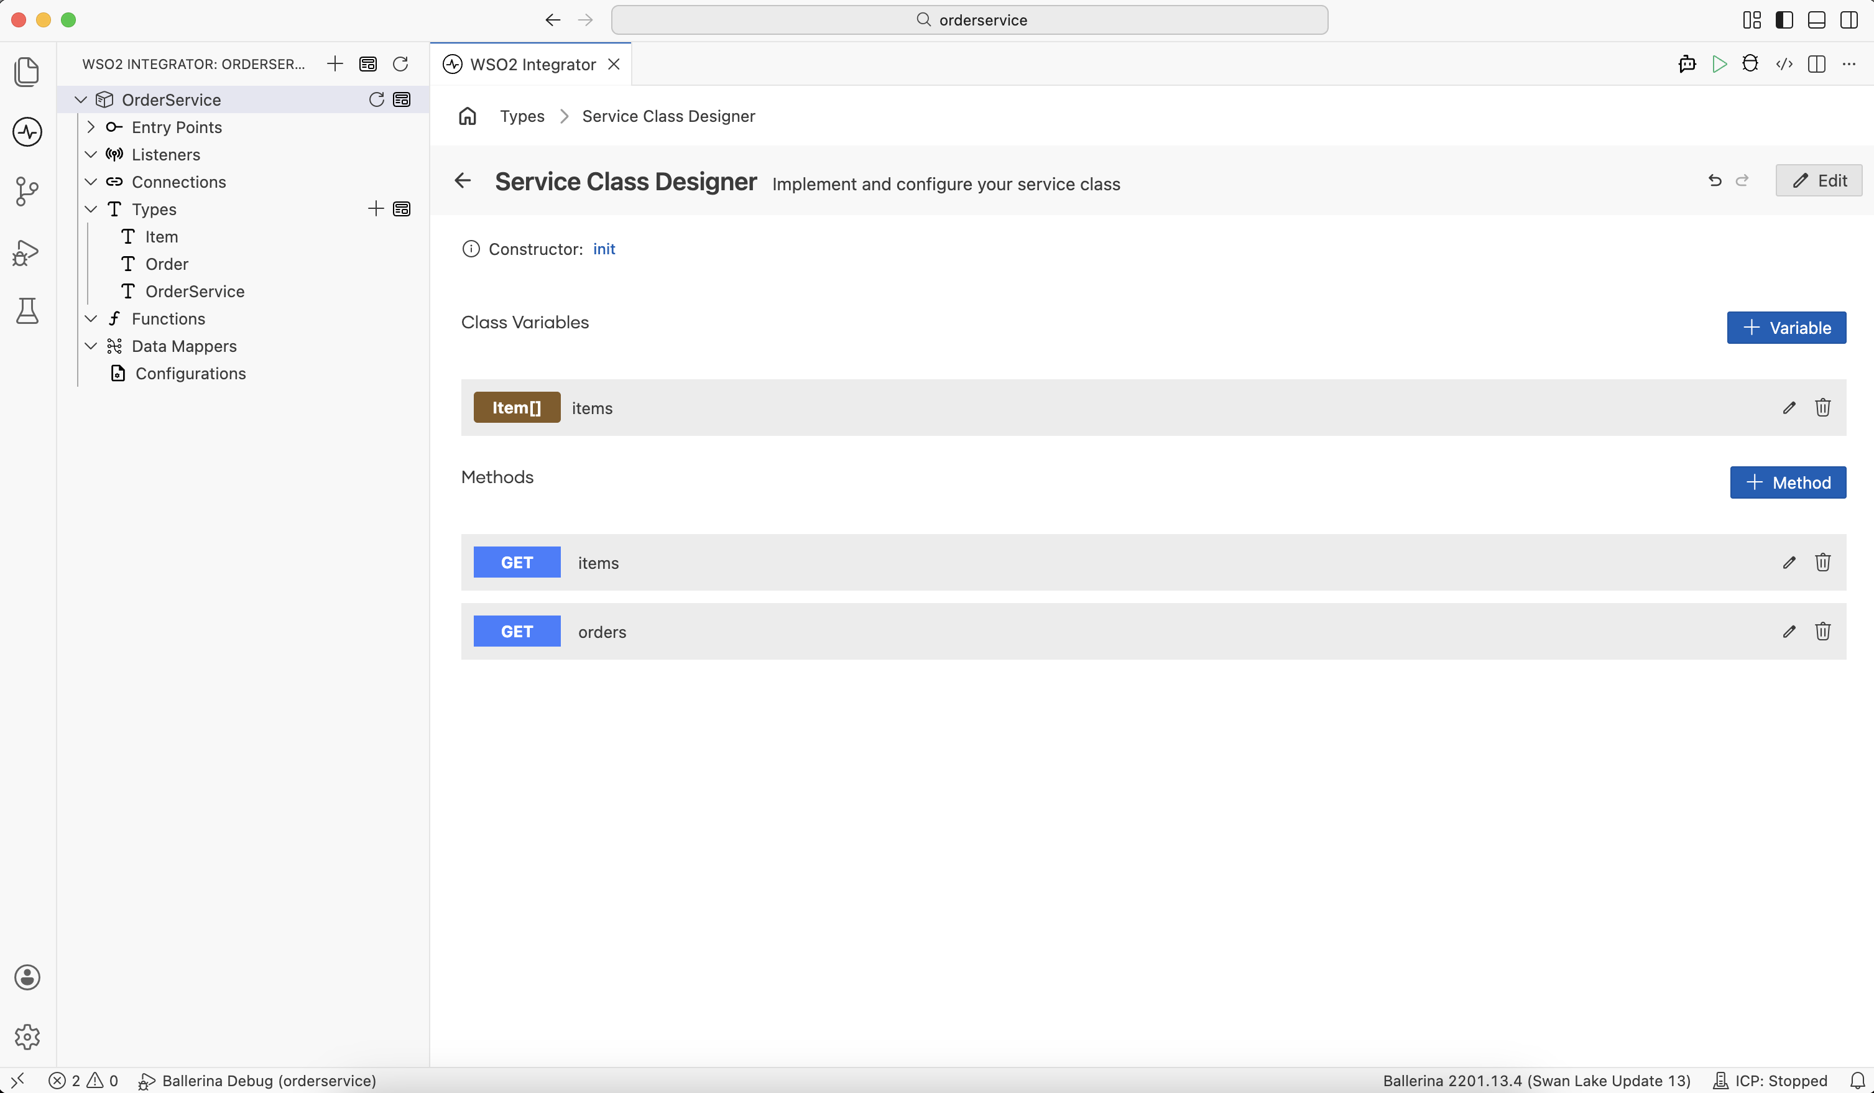Collapse Listeners tree node
Viewport: 1874px width, 1093px height.
(x=91, y=155)
